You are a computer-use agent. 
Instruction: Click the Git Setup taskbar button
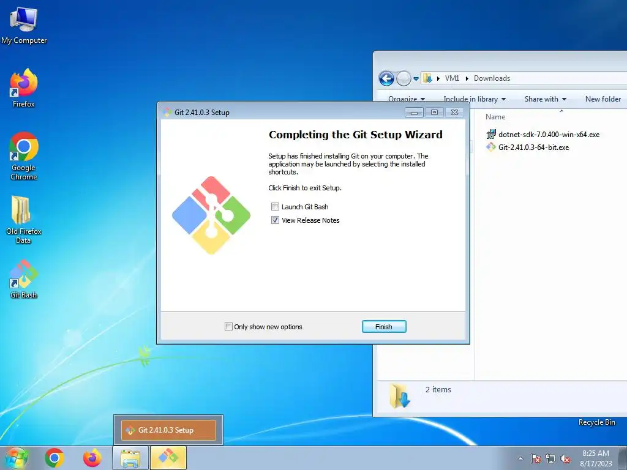point(168,458)
